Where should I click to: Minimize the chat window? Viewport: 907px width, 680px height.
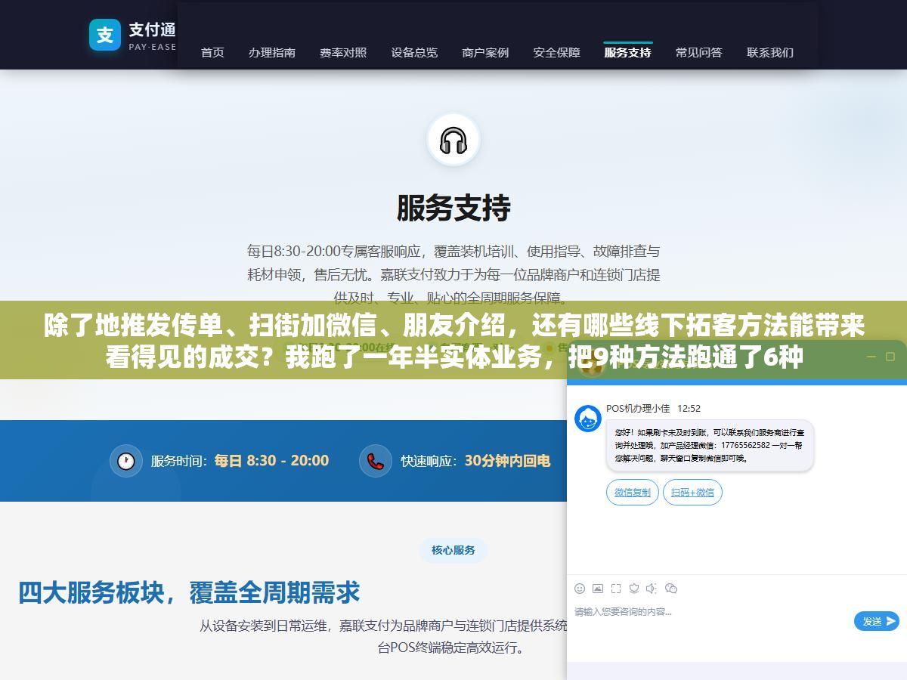[x=871, y=357]
